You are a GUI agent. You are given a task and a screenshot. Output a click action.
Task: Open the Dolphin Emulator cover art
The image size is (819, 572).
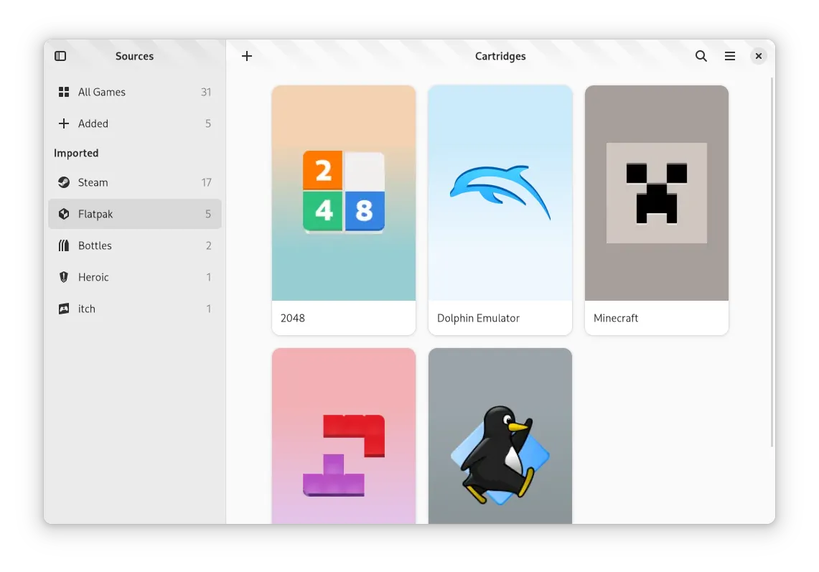pyautogui.click(x=500, y=193)
